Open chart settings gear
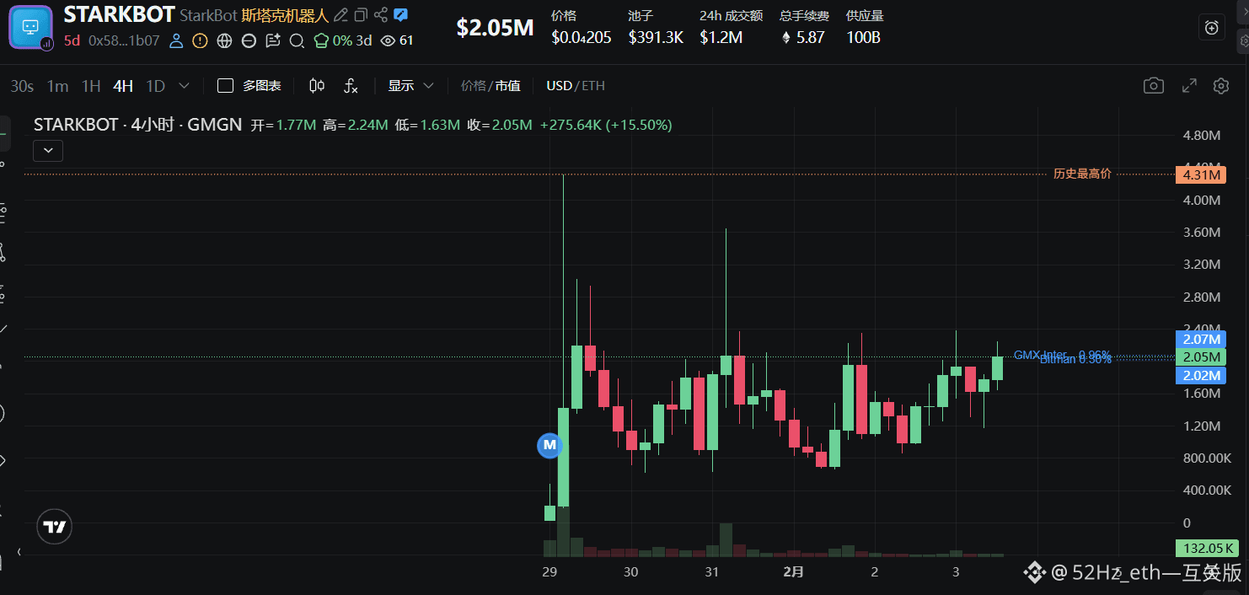The image size is (1249, 595). tap(1221, 86)
